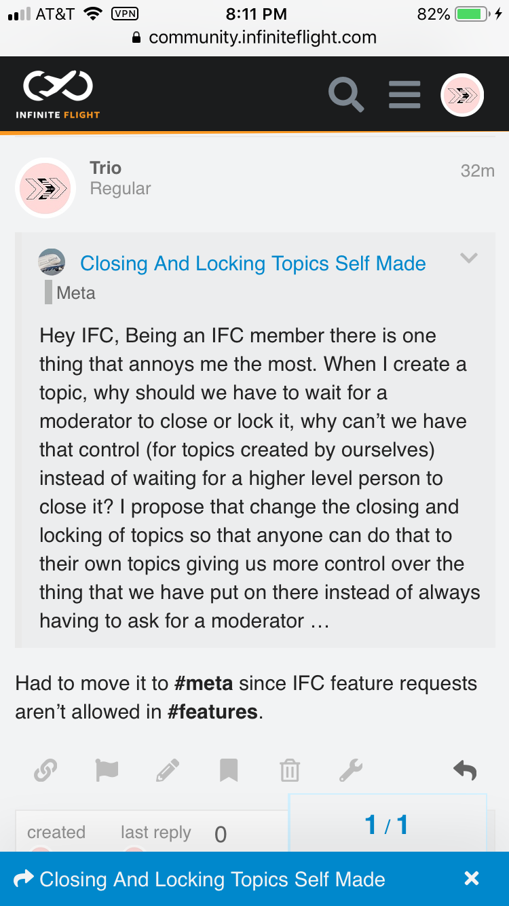
Task: Flag this post
Action: 107,771
